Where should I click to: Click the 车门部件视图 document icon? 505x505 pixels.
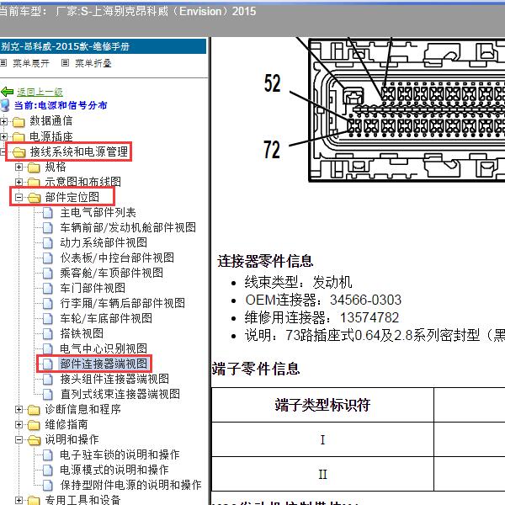(x=48, y=288)
